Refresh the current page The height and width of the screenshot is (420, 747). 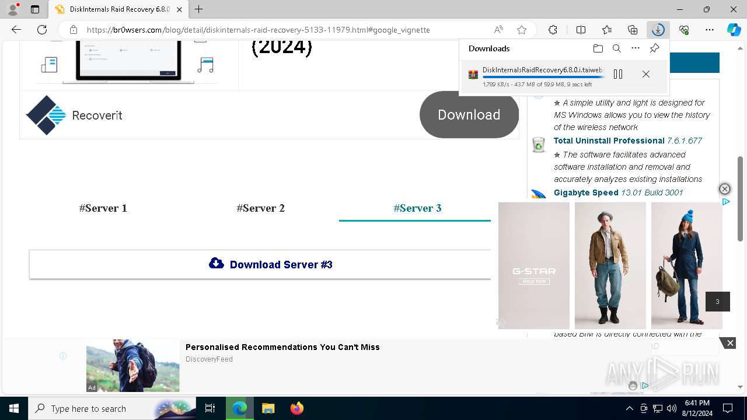click(x=42, y=30)
